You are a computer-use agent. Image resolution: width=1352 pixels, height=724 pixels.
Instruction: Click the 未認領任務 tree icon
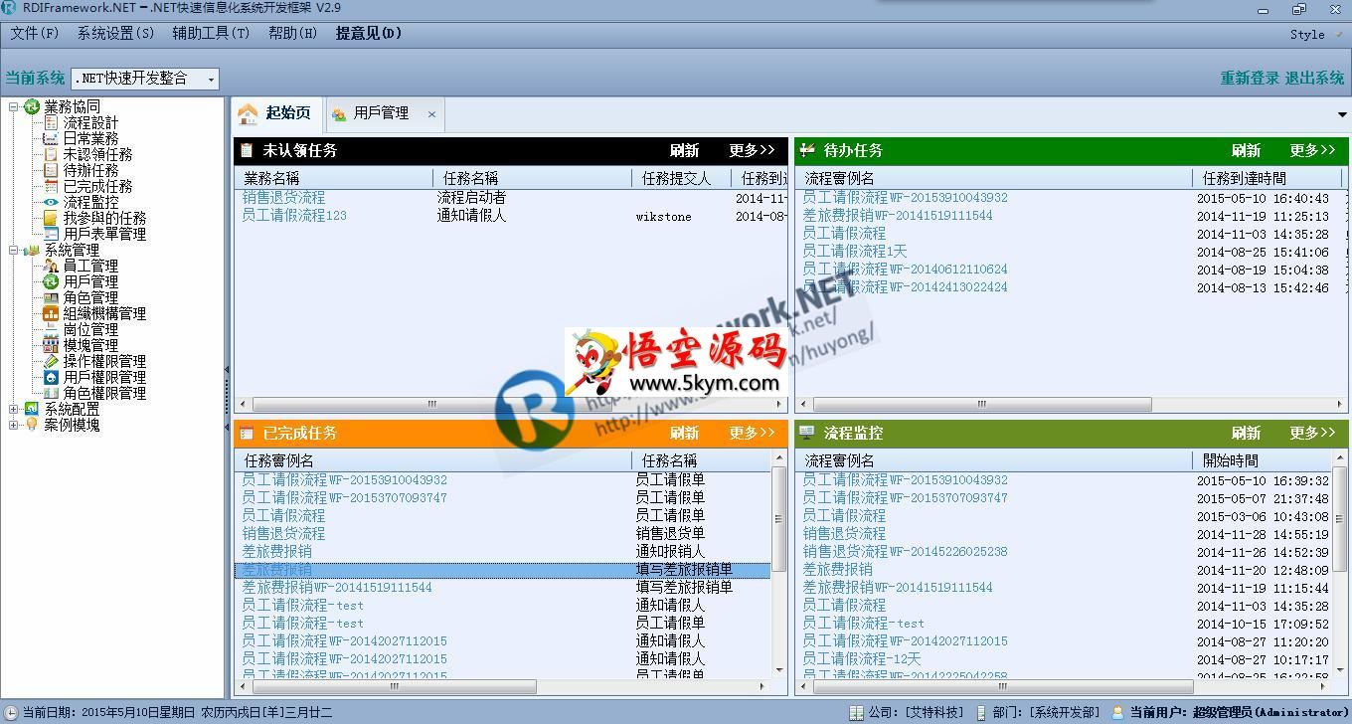(51, 154)
